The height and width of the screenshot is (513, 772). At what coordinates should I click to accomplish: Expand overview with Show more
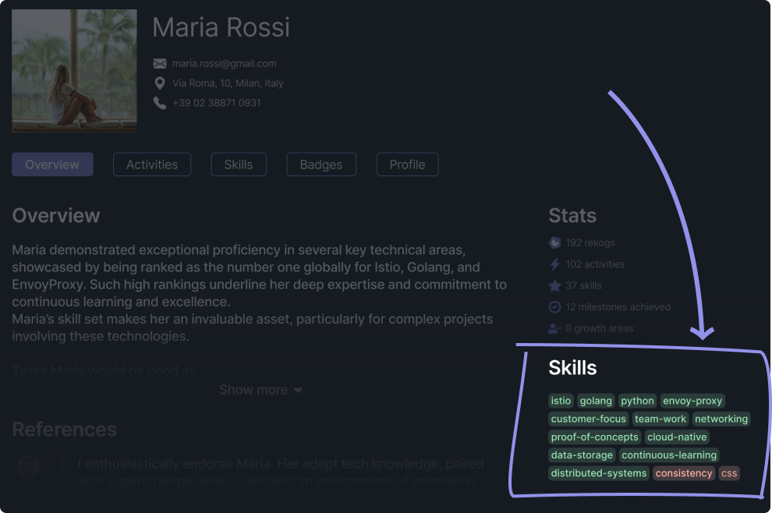253,390
